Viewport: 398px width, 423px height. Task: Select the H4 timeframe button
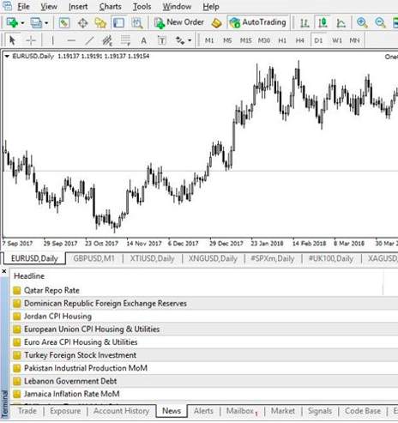[x=299, y=40]
